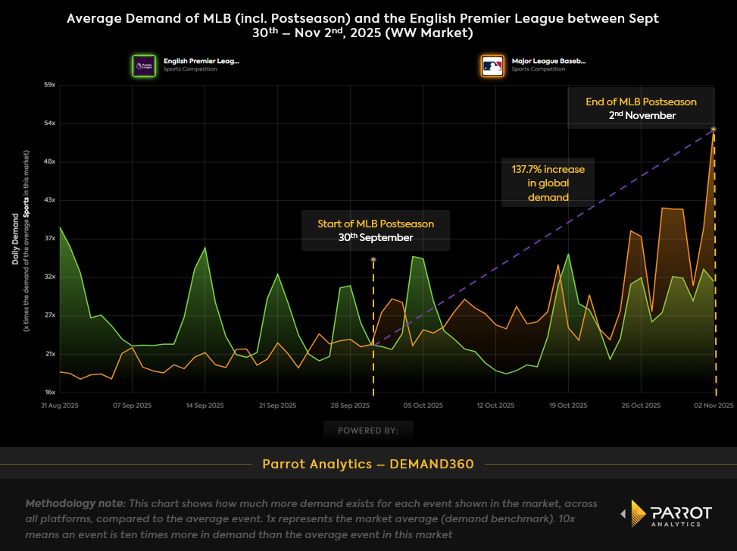Toggle the Major League Baseball legend label
The width and height of the screenshot is (737, 551).
[548, 61]
